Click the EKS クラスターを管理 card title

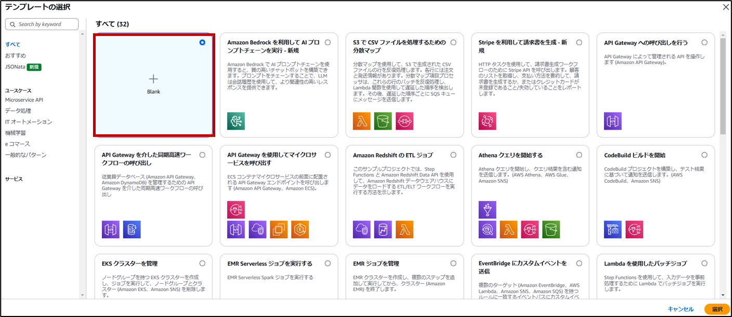[x=130, y=263]
